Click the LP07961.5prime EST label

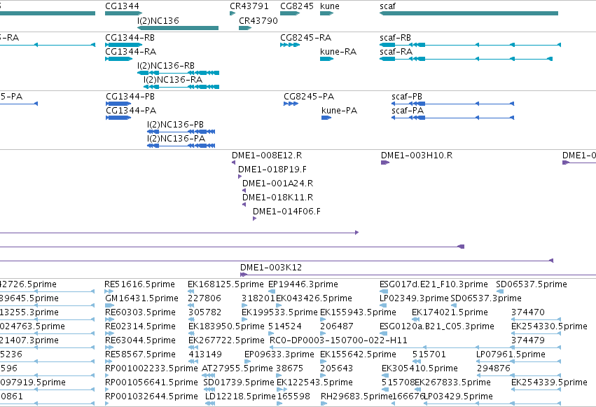(511, 354)
